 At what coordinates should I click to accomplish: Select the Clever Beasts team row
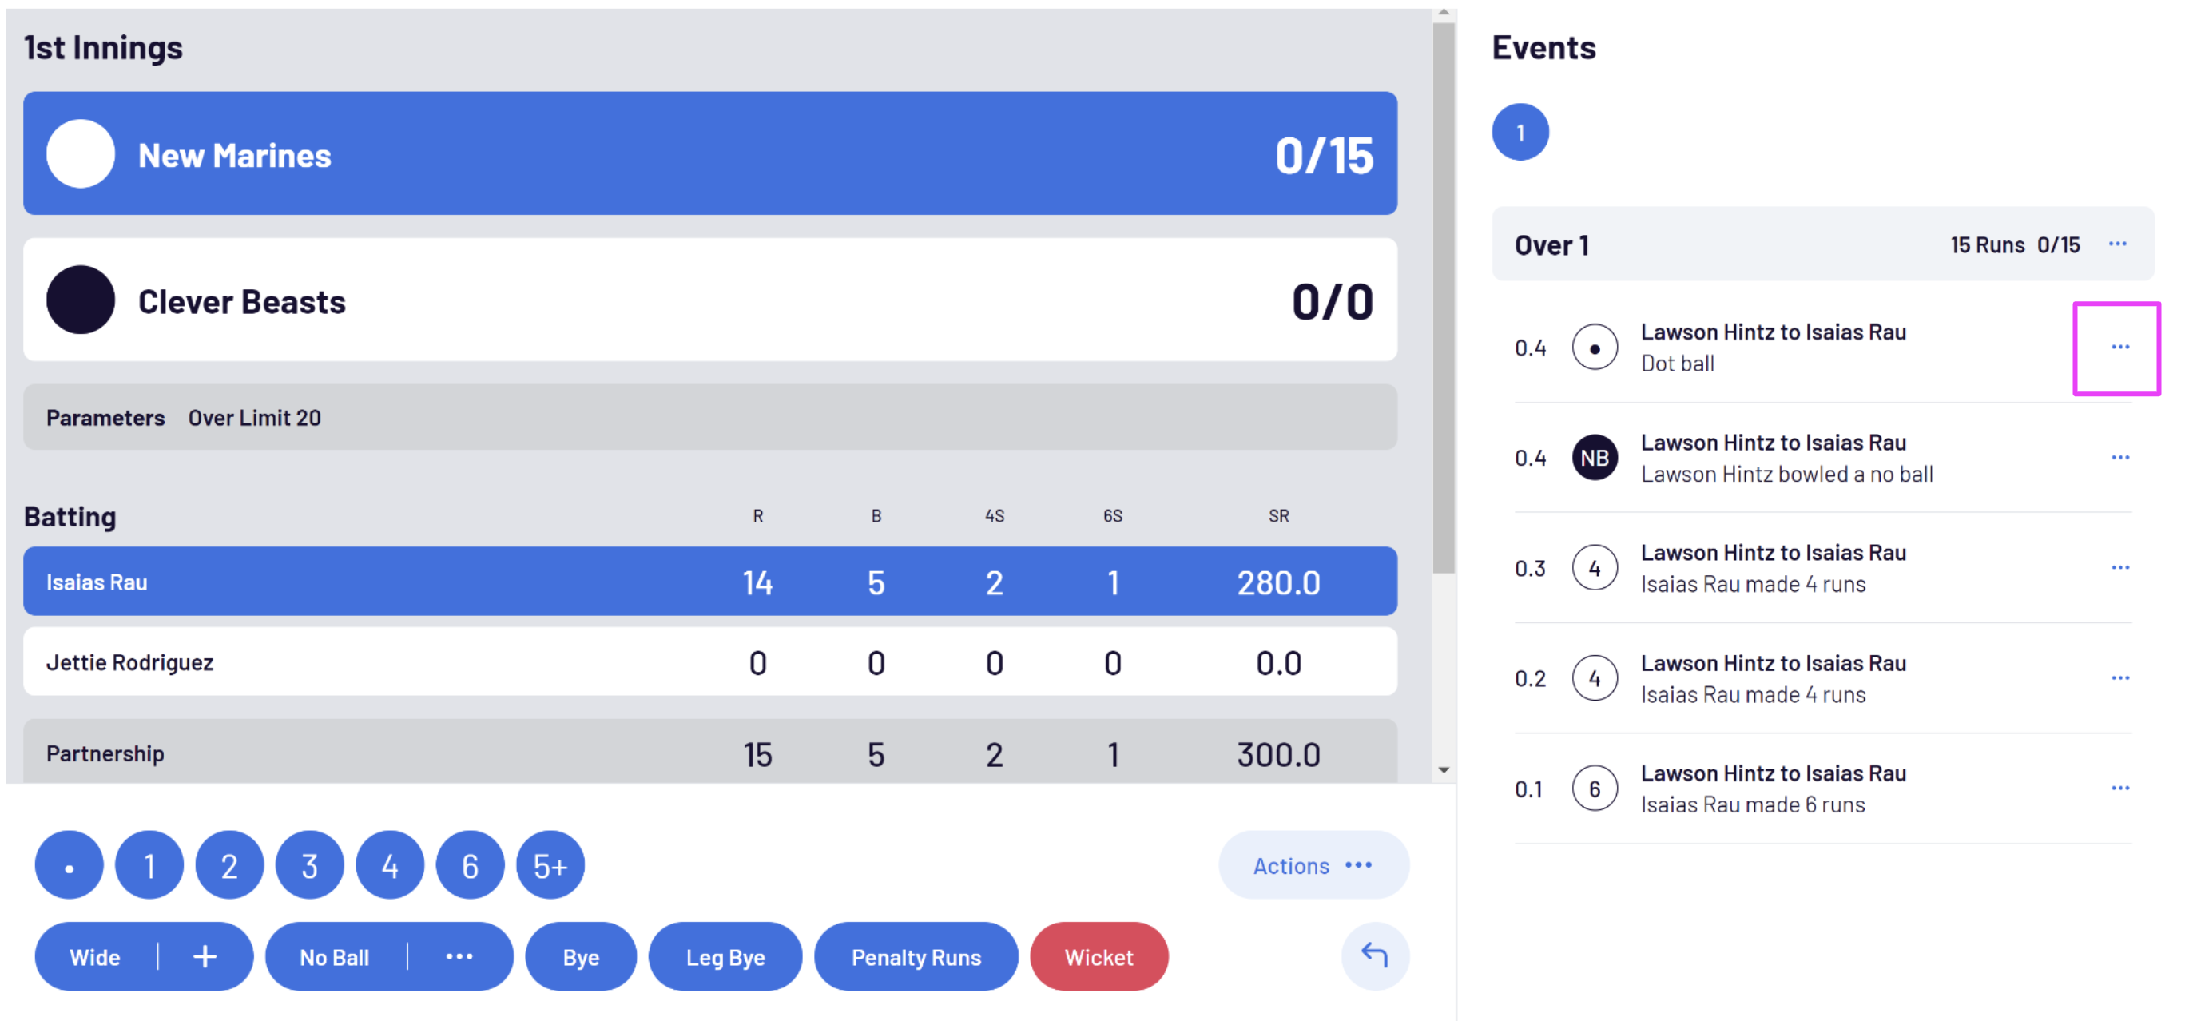(709, 300)
